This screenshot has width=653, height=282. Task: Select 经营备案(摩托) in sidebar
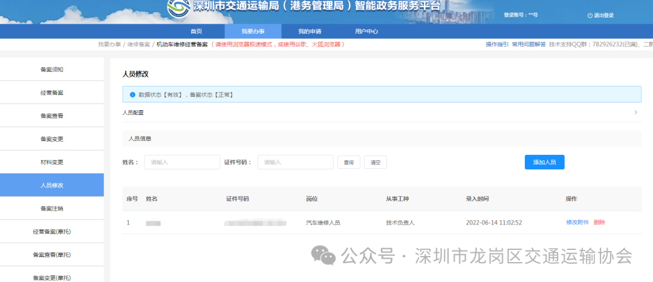[x=51, y=232]
